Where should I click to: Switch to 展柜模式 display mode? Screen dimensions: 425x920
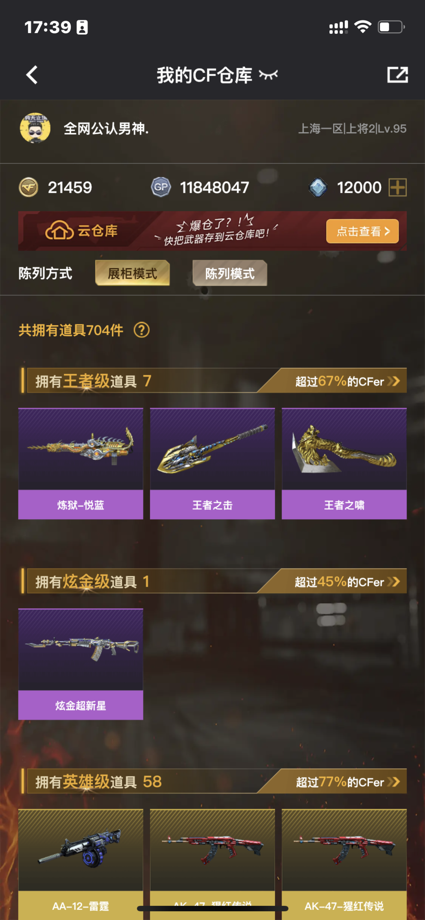point(133,273)
